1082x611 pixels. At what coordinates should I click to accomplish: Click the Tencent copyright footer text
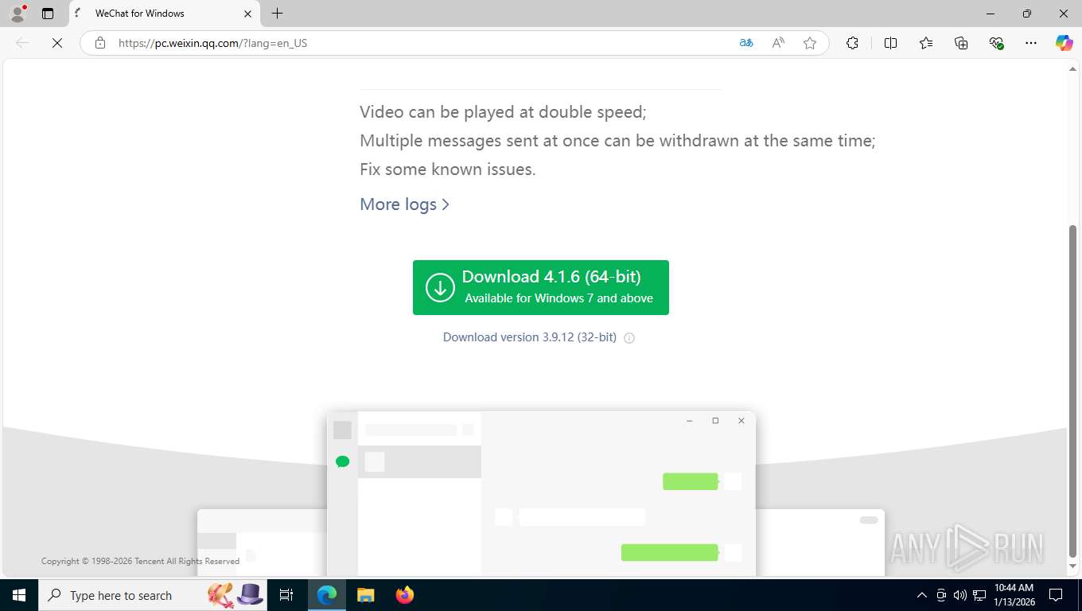[x=140, y=561]
